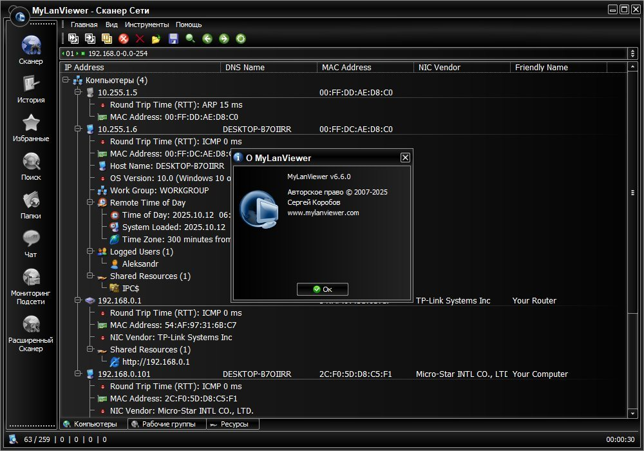The height and width of the screenshot is (451, 644).
Task: Click the vertical scrollbar thumb
Action: [632, 193]
